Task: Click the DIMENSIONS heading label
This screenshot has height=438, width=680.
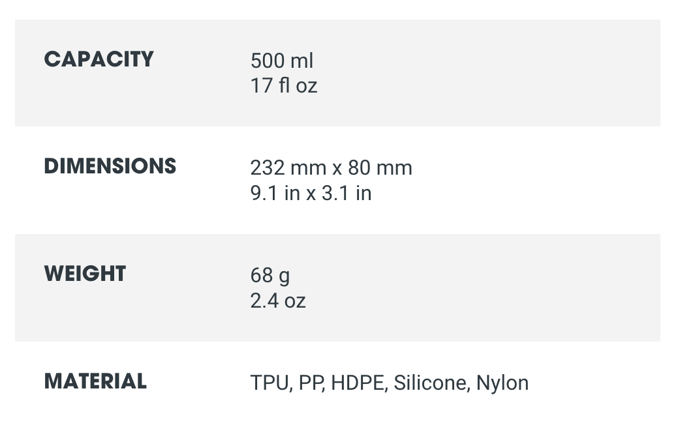Action: point(110,166)
